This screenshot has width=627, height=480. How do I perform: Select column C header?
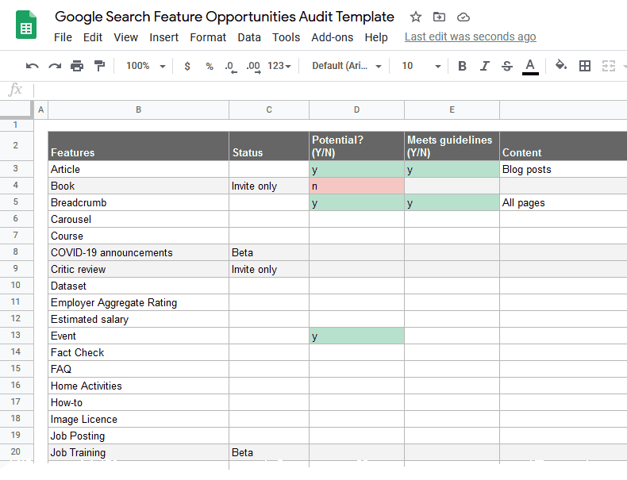tap(269, 110)
